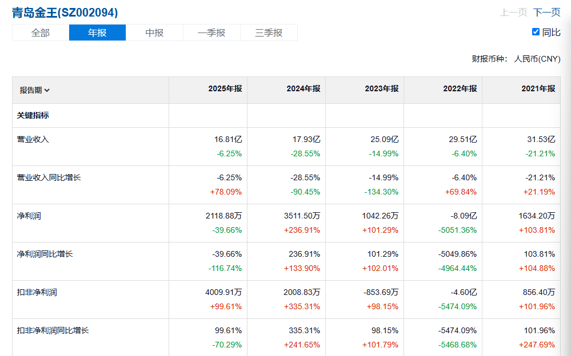Select the 17.93亿 revenue value

click(x=306, y=139)
